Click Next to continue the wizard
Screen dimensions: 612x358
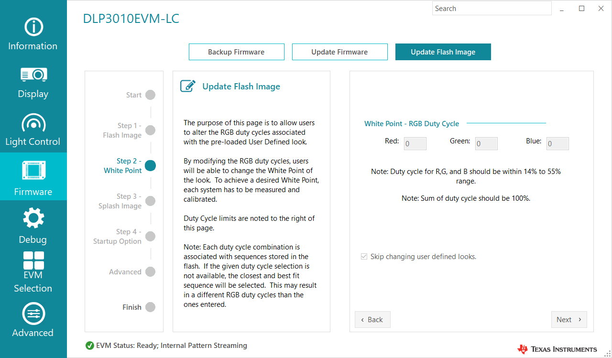coord(569,320)
